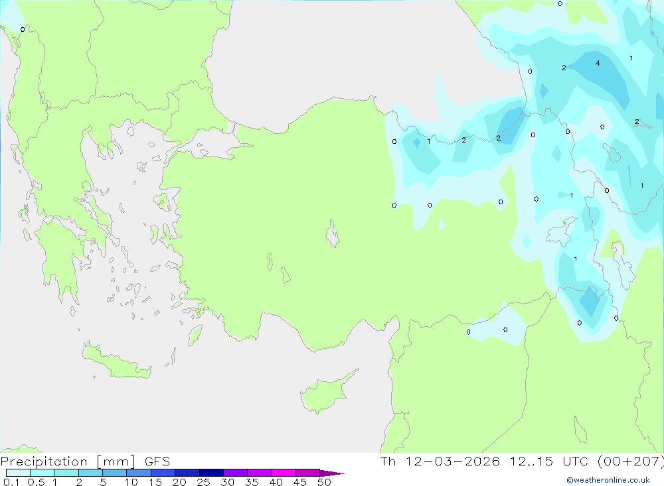Click the '15' legend tick label
Image resolution: width=664 pixels, height=486 pixels.
tap(155, 482)
